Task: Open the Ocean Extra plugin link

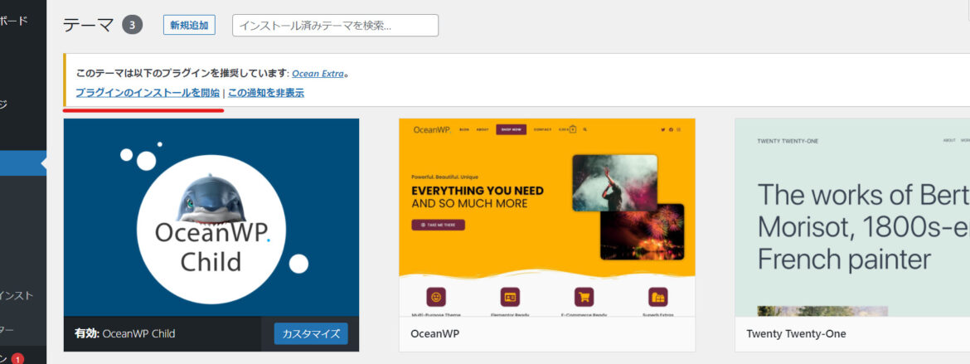Action: click(x=318, y=73)
